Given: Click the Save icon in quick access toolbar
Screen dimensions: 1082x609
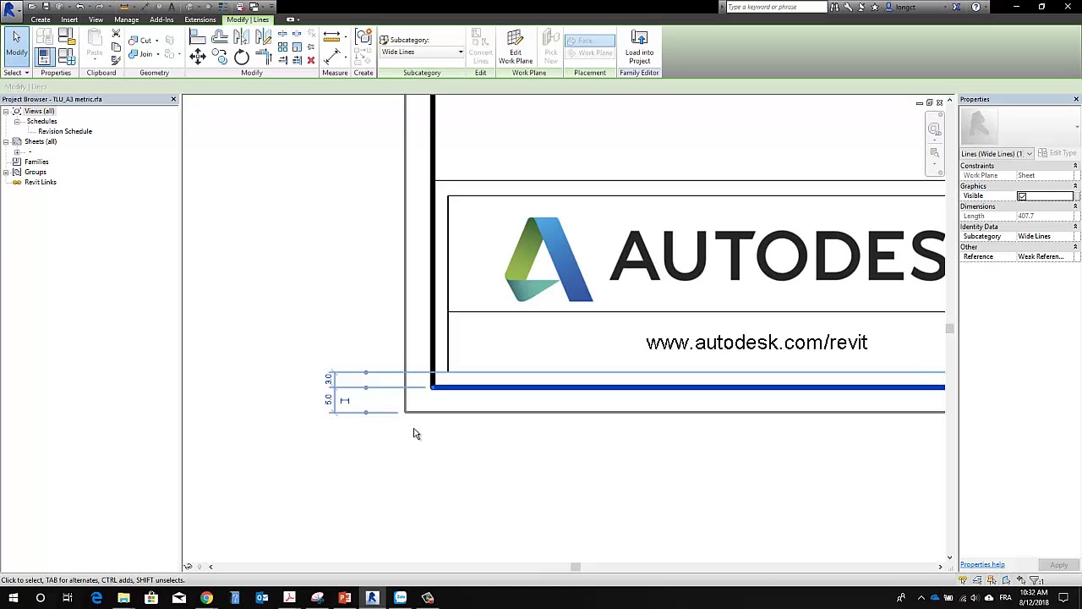Looking at the screenshot, I should [46, 7].
